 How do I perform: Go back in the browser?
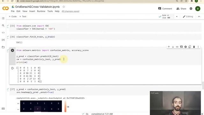3,1
